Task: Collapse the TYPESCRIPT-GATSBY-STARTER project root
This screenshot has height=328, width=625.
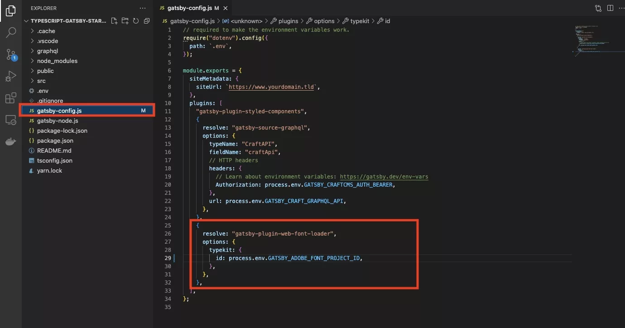Action: (68, 21)
